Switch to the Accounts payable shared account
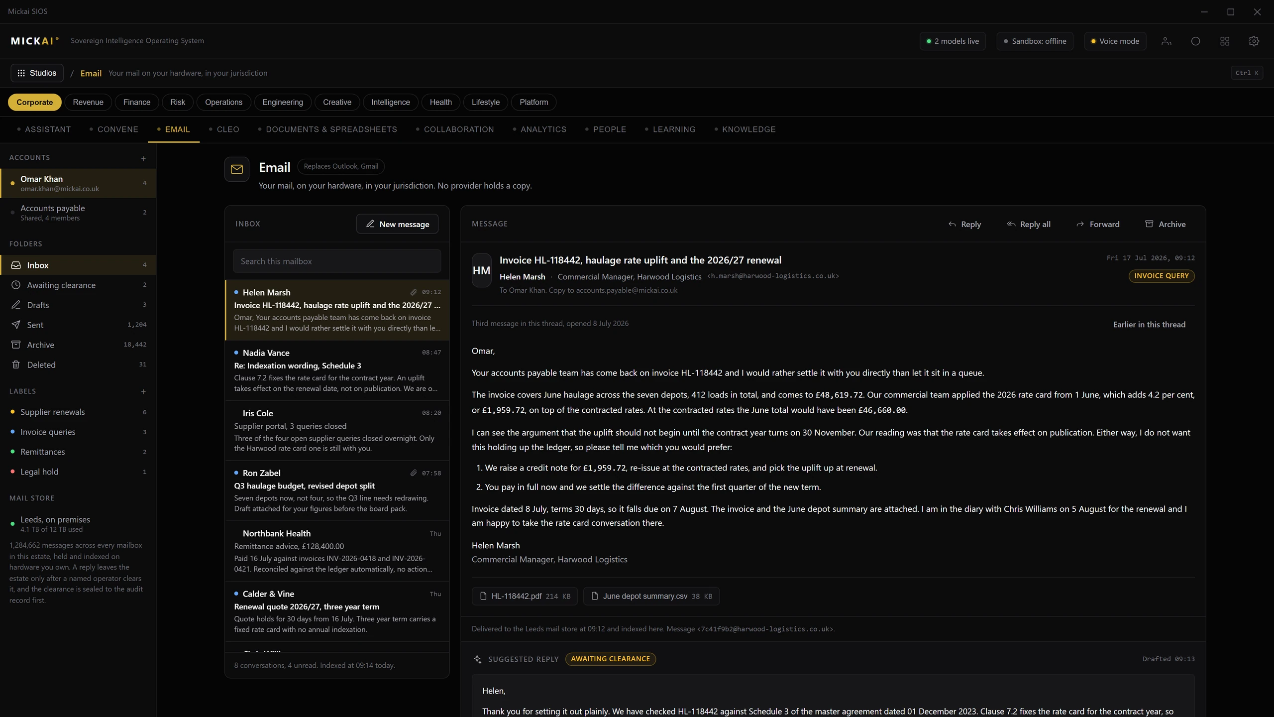The height and width of the screenshot is (717, 1274). point(78,213)
